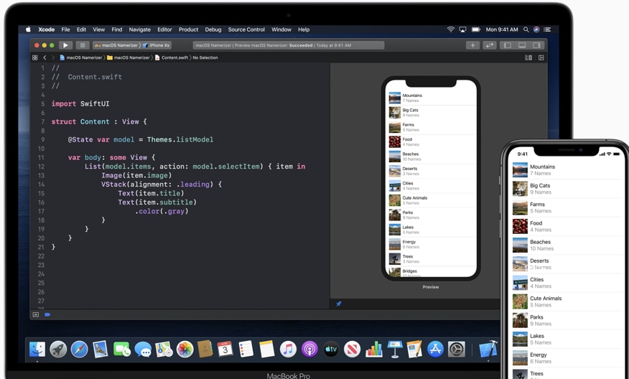The width and height of the screenshot is (629, 379).
Task: Open the related items grid menu
Action: tap(35, 57)
